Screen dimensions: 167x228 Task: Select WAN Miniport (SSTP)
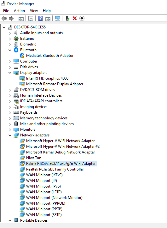(x=44, y=214)
